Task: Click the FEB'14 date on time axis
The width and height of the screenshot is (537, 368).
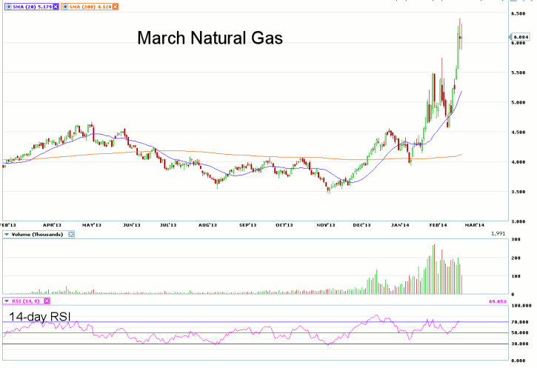Action: pyautogui.click(x=438, y=224)
